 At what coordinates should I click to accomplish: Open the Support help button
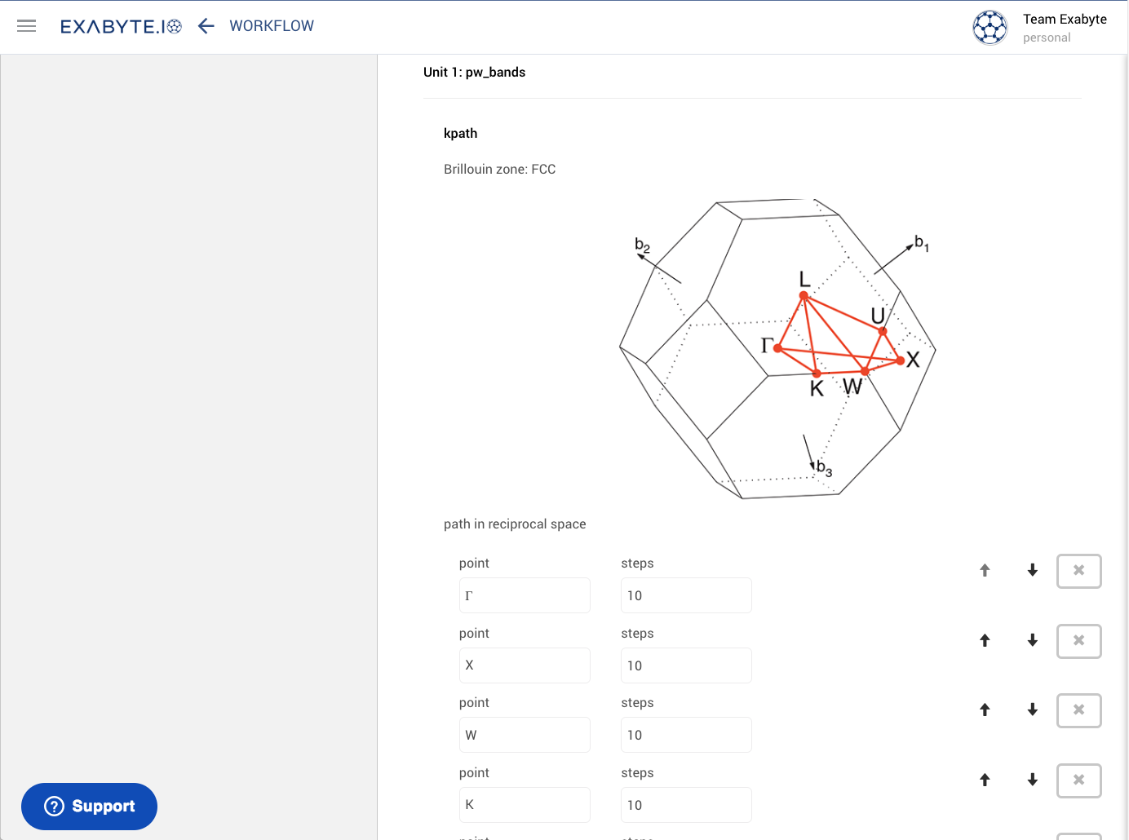[89, 807]
